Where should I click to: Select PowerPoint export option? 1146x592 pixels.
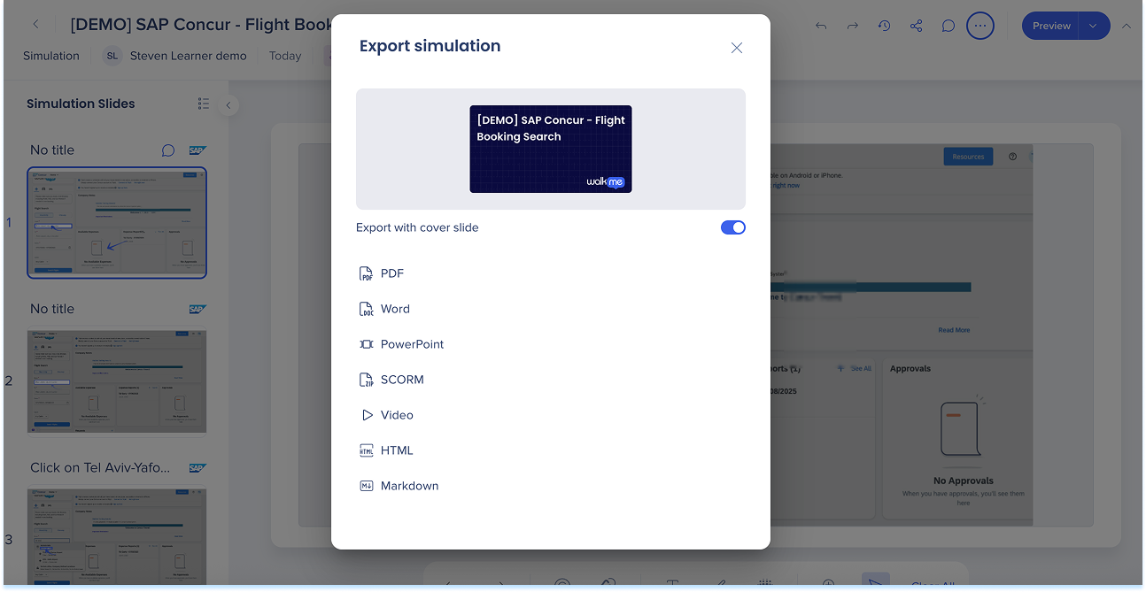411,344
